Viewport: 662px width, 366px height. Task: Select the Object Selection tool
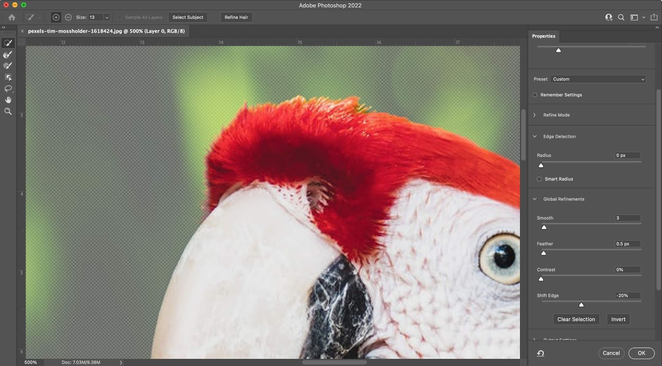tap(8, 77)
